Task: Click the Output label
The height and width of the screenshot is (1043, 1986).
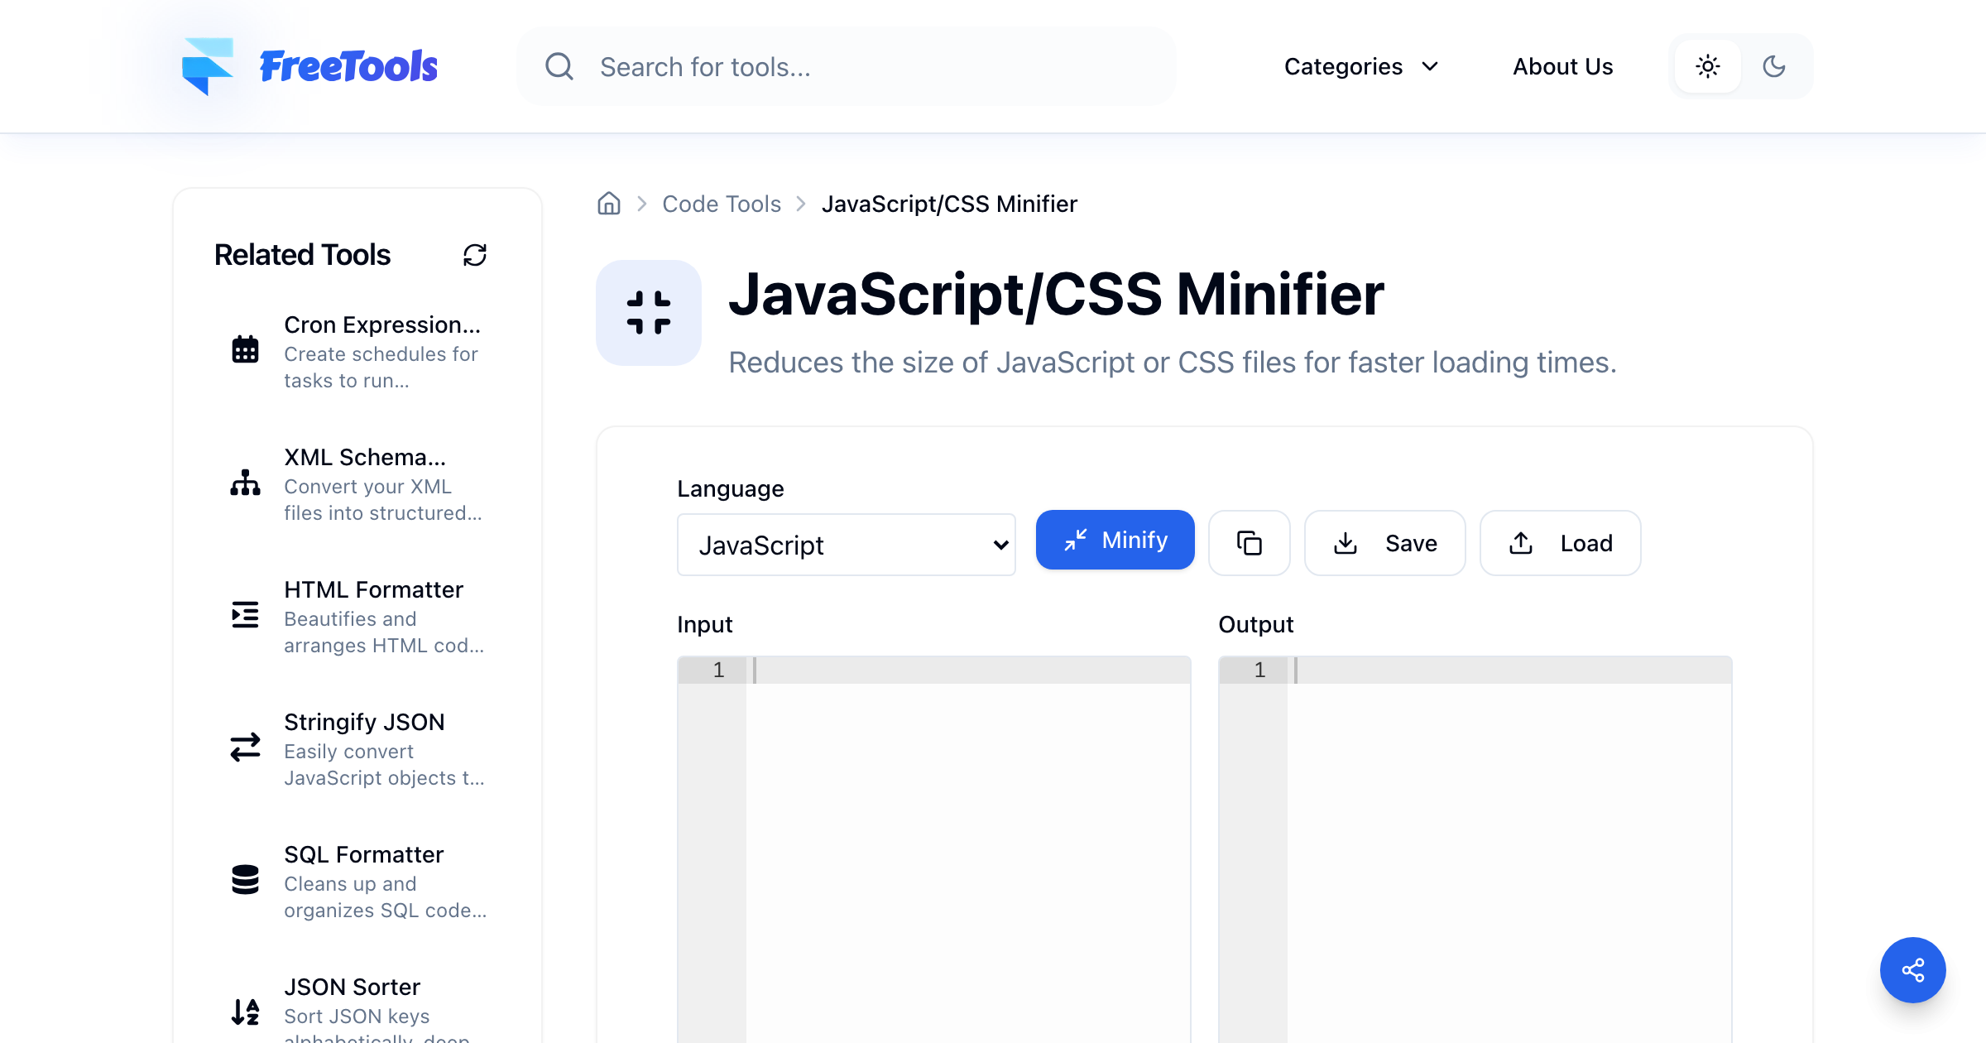Action: pyautogui.click(x=1255, y=624)
